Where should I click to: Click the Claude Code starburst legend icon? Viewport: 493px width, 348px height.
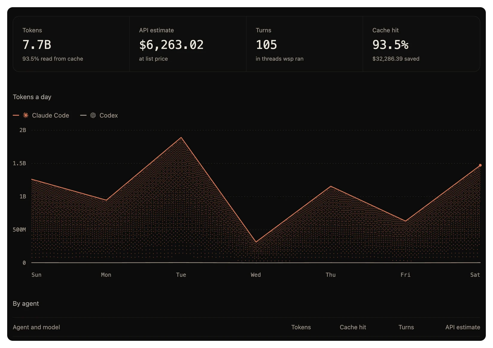pos(26,115)
